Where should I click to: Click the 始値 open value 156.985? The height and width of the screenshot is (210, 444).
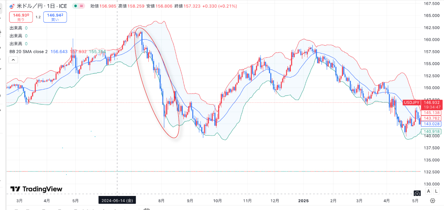click(108, 6)
